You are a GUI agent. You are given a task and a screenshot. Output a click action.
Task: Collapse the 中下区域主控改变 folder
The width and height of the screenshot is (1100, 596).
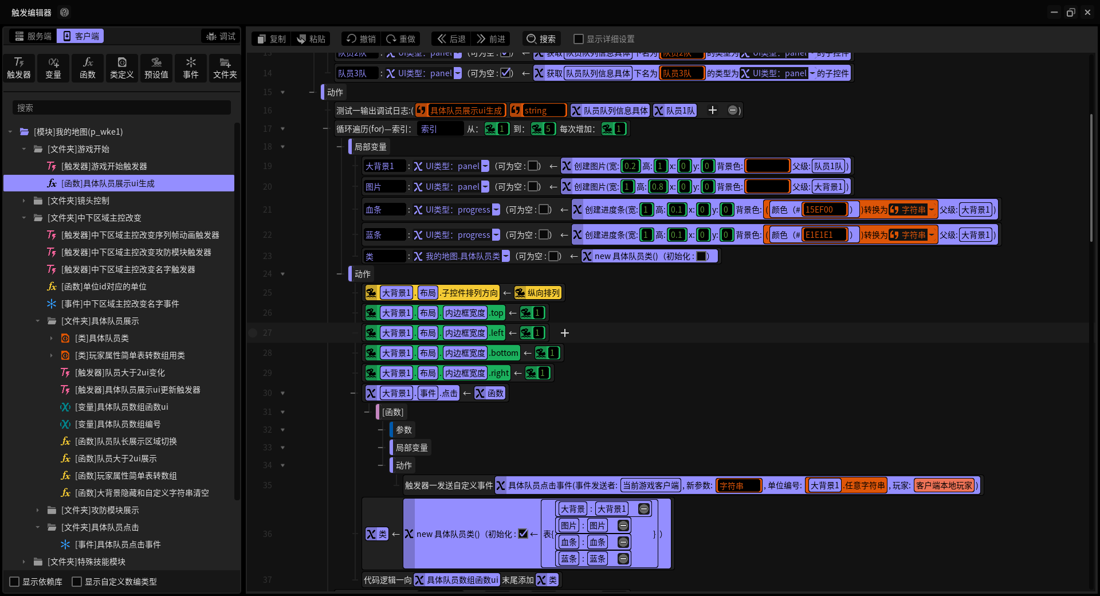[x=24, y=218]
